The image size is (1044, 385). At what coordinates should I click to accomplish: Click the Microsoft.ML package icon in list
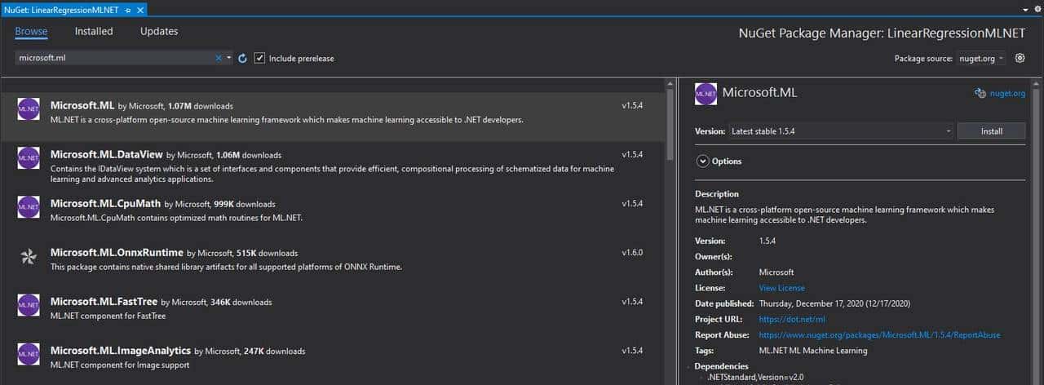point(29,108)
